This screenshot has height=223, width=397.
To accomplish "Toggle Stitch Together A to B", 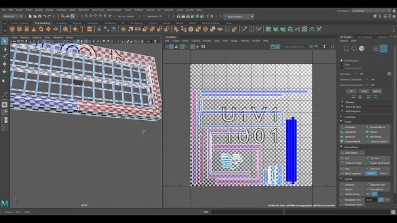I will coord(371,173).
